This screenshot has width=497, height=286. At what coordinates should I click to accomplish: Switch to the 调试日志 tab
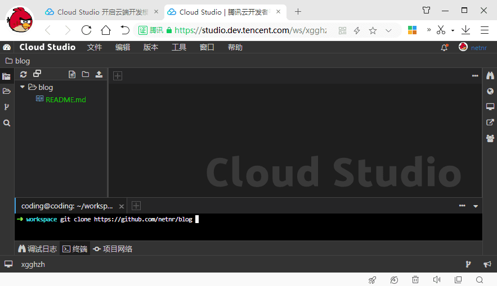[37, 249]
